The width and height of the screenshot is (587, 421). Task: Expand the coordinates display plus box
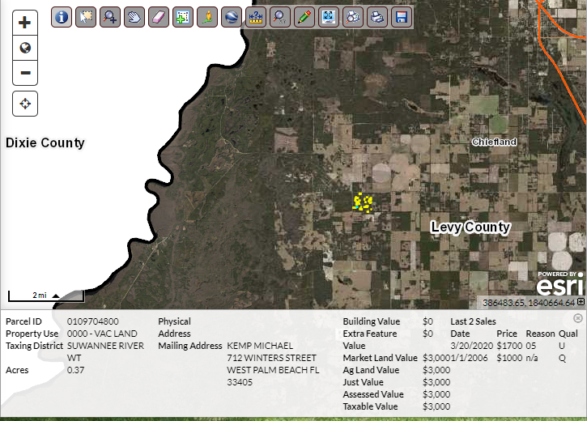[x=581, y=303]
